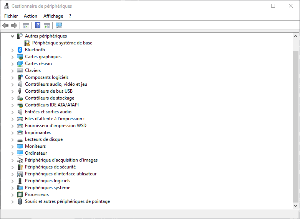The height and width of the screenshot is (219, 300).
Task: Select the Périphériques de sécurité entry
Action: click(50, 167)
